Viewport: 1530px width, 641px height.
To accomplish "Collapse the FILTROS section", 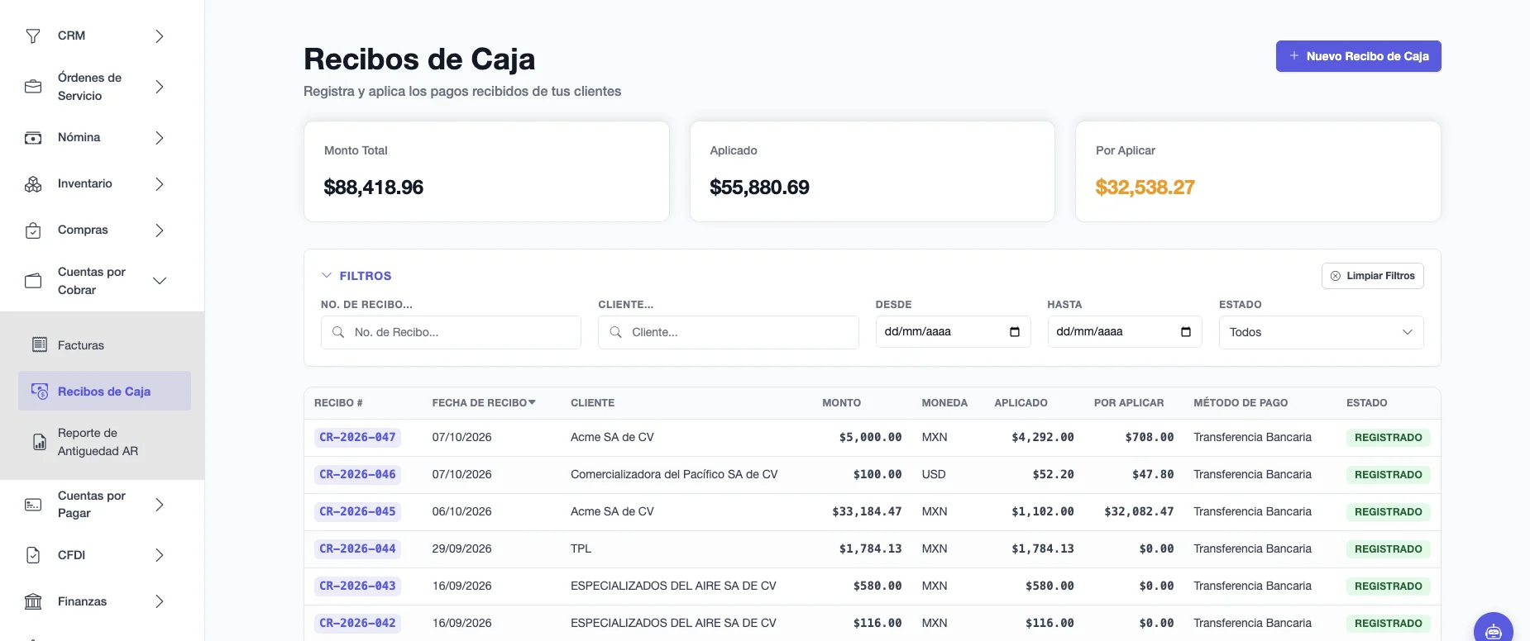I will pyautogui.click(x=356, y=276).
